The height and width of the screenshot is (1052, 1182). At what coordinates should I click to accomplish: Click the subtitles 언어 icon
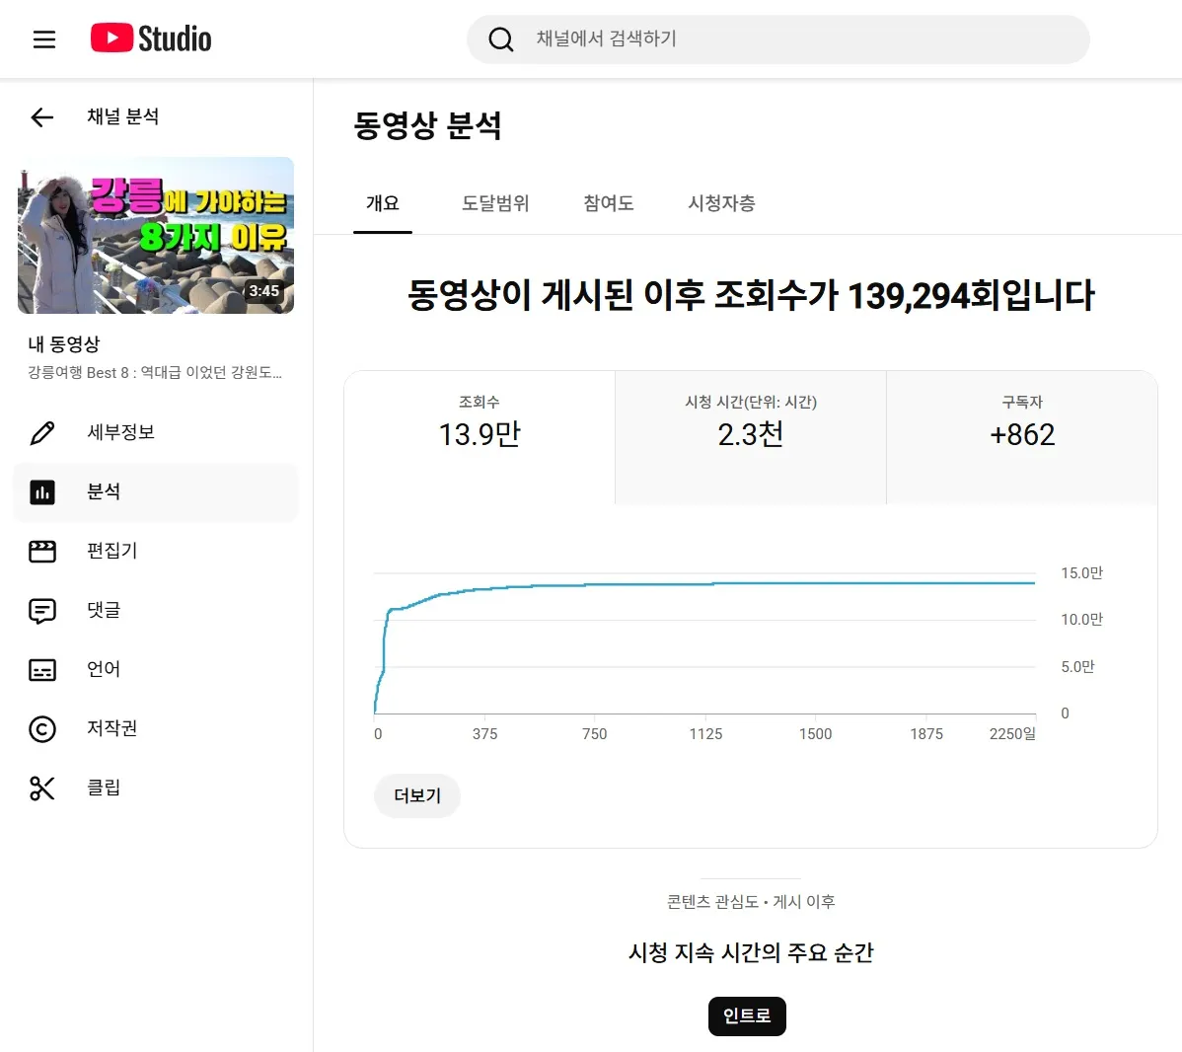pos(42,670)
